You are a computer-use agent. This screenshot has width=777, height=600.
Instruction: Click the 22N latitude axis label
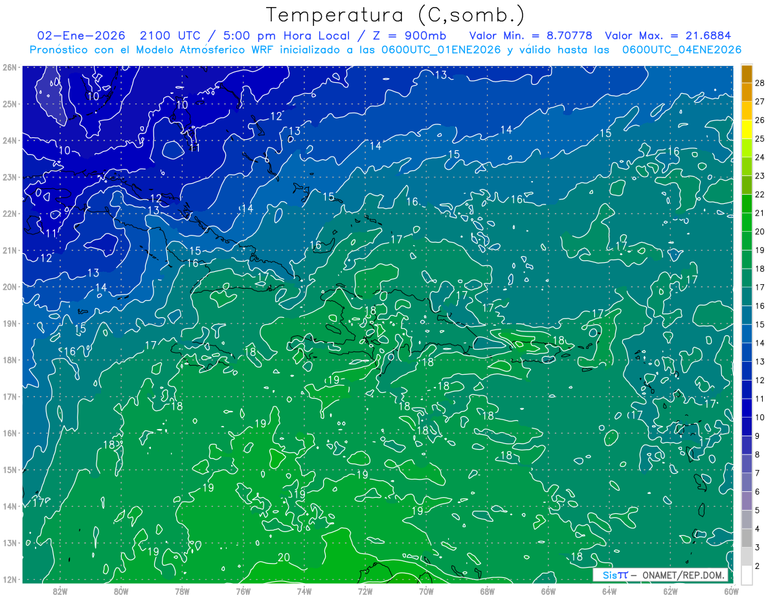pyautogui.click(x=10, y=214)
